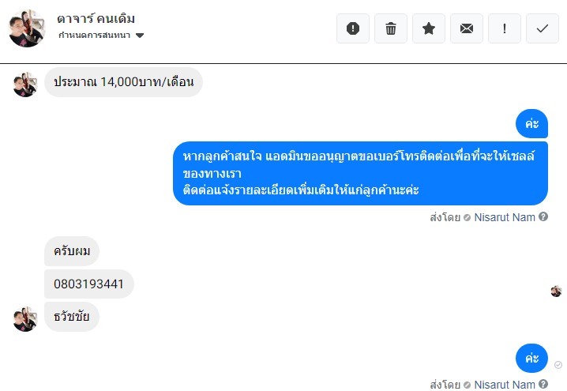Open Nisarut Nam sender link under long message

tap(505, 217)
